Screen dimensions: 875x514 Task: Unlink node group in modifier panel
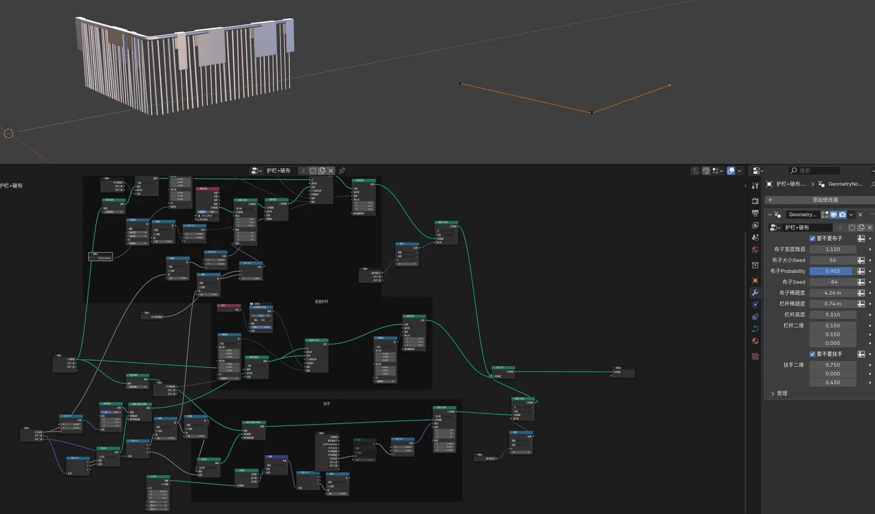pos(870,228)
